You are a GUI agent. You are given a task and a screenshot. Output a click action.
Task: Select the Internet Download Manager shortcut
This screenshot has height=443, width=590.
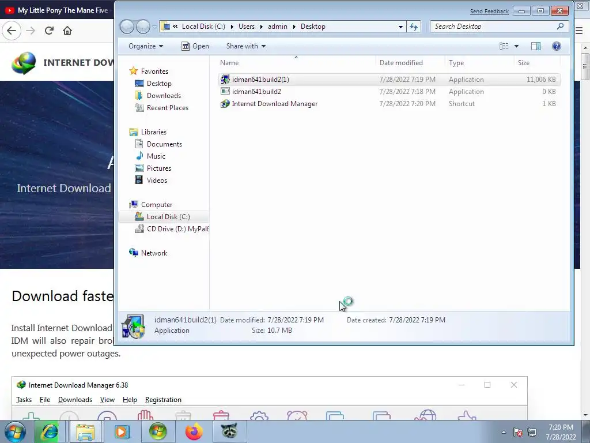tap(275, 104)
